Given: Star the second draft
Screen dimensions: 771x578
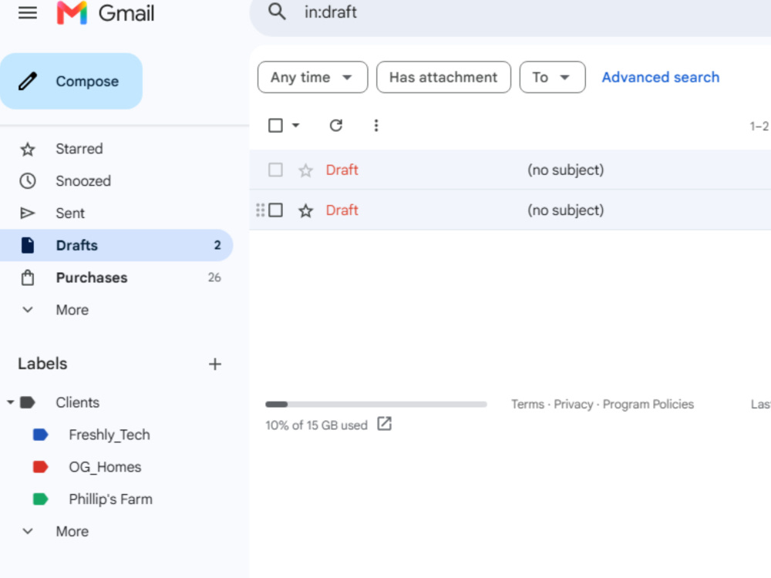Looking at the screenshot, I should tap(306, 211).
